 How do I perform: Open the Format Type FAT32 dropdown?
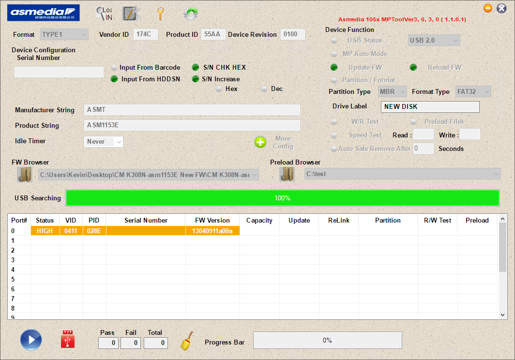tap(473, 91)
